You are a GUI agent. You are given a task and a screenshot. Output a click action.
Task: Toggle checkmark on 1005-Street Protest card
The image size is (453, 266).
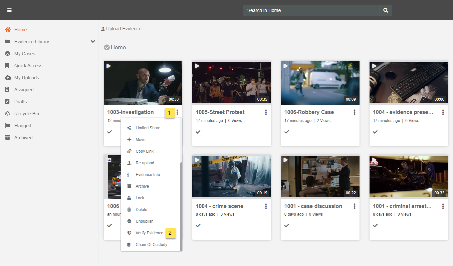[x=198, y=132]
